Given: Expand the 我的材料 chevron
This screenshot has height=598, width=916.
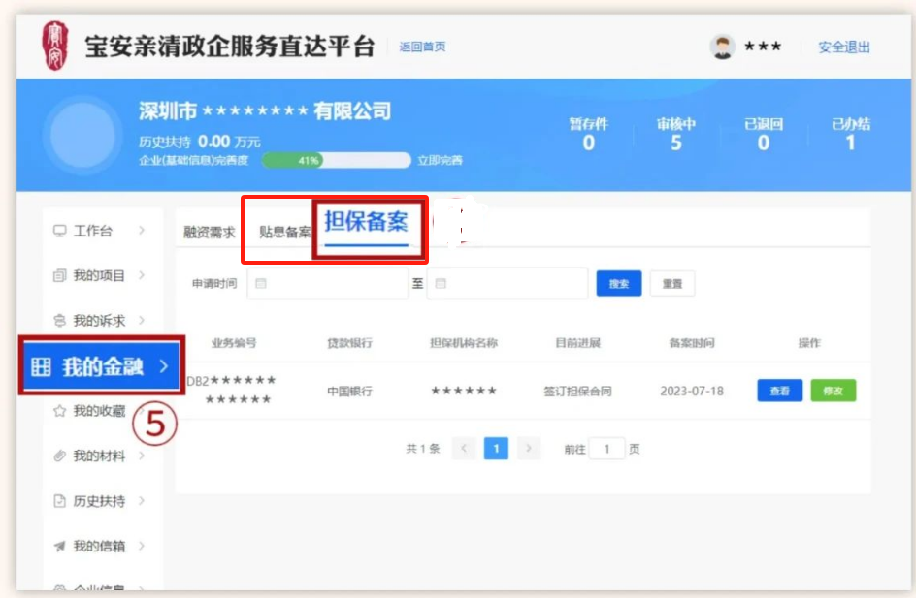Looking at the screenshot, I should click(x=142, y=456).
